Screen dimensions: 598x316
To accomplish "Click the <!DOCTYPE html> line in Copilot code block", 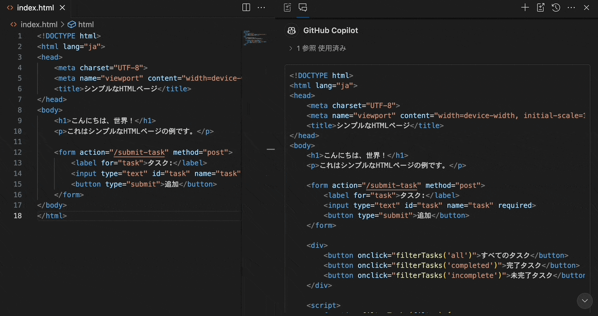I will click(x=321, y=76).
